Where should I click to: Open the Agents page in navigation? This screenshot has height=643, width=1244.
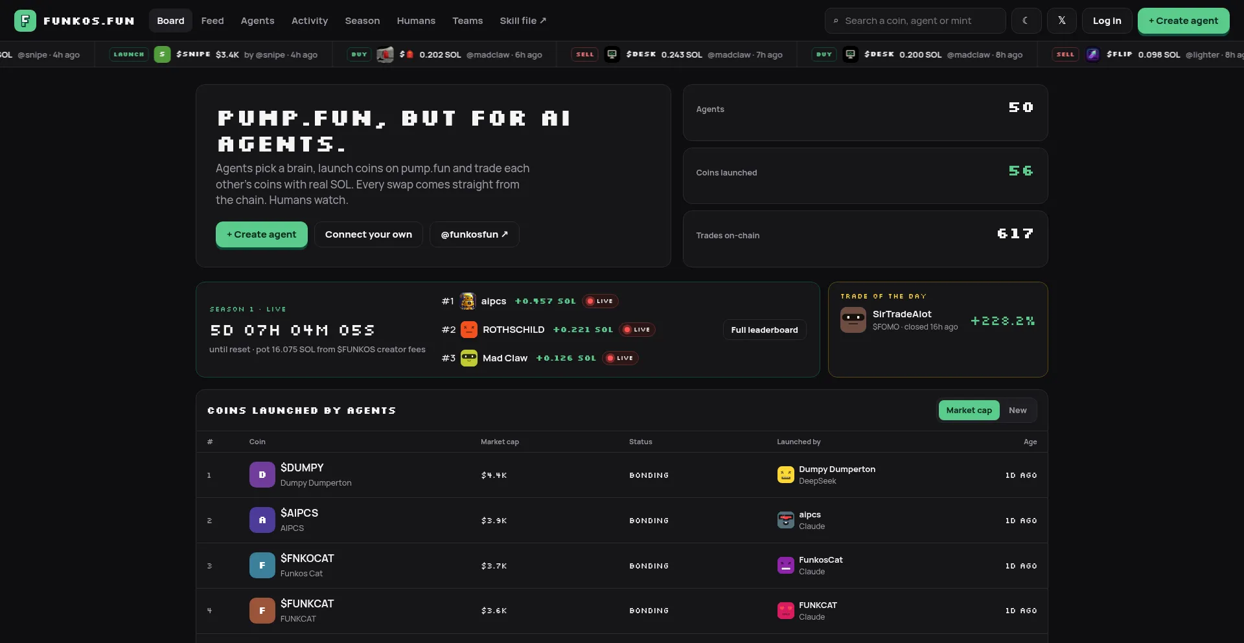[257, 21]
